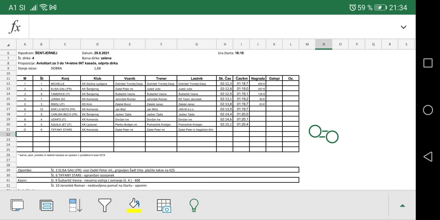Viewport: 440px width, 220px height.
Task: Tap the paint bucket fill color icon
Action: (134, 204)
